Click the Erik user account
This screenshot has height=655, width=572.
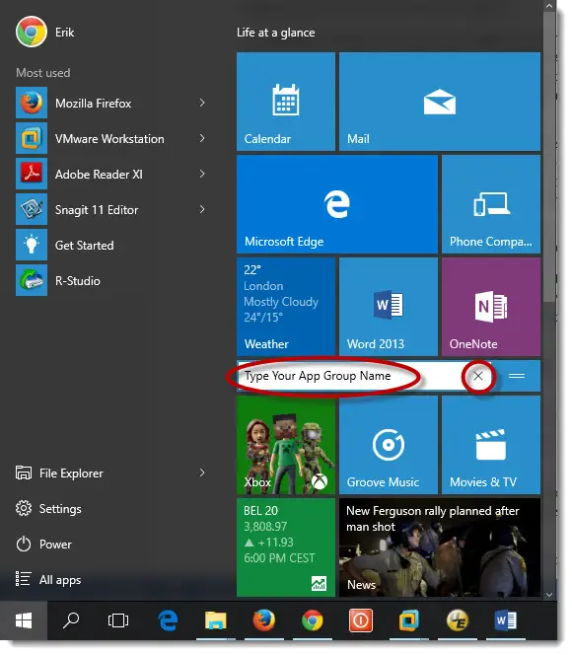(45, 32)
